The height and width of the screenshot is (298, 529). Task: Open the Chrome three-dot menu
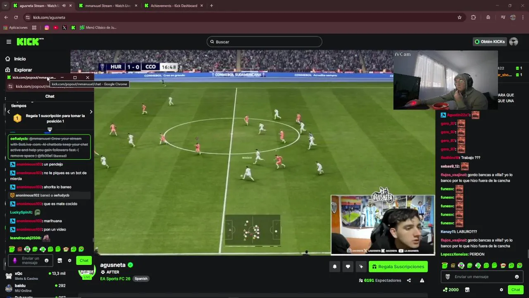(x=523, y=17)
